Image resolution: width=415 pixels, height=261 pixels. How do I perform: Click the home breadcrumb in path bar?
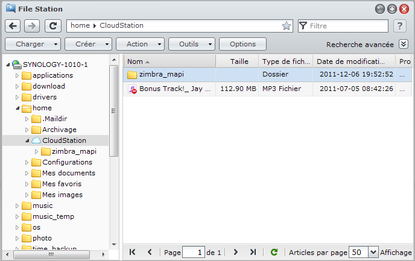[x=80, y=25]
